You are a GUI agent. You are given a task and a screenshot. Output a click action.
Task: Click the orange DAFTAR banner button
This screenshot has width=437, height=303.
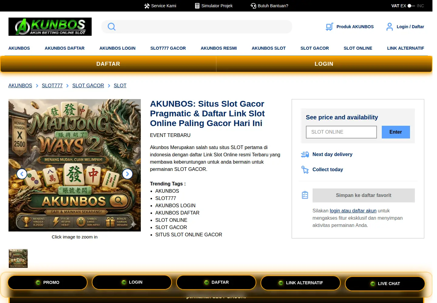tap(108, 64)
